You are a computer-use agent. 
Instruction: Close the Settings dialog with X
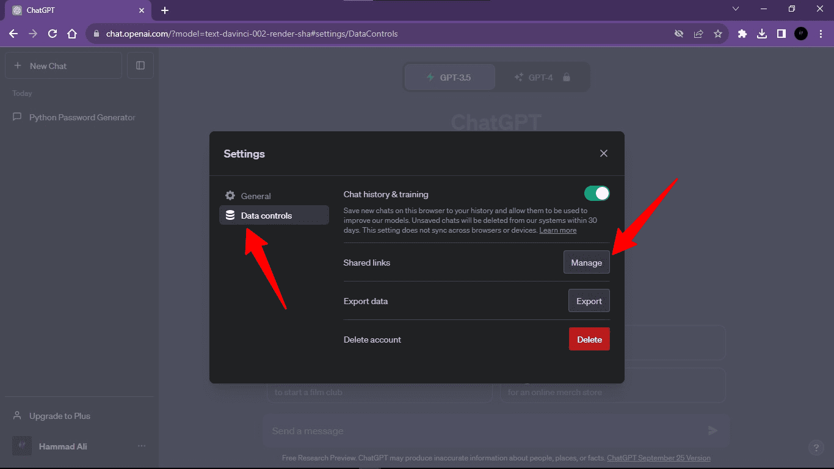coord(604,153)
